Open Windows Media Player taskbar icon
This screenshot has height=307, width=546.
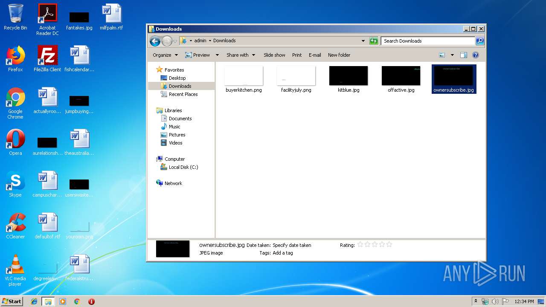(x=63, y=301)
